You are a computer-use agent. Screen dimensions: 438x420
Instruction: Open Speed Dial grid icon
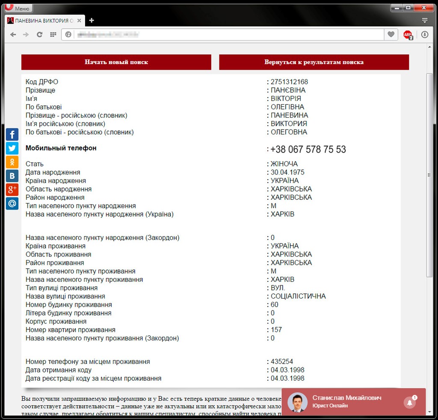click(x=53, y=35)
